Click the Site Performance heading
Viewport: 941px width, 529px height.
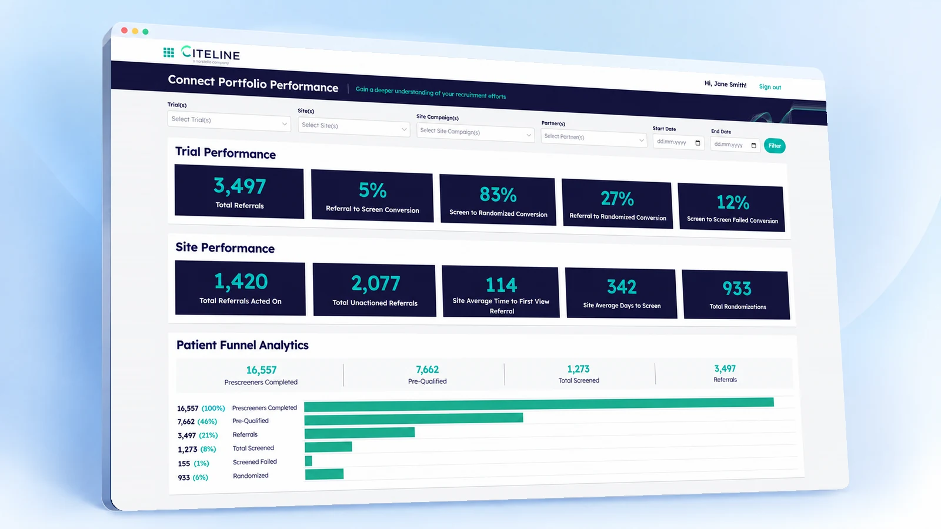coord(225,247)
